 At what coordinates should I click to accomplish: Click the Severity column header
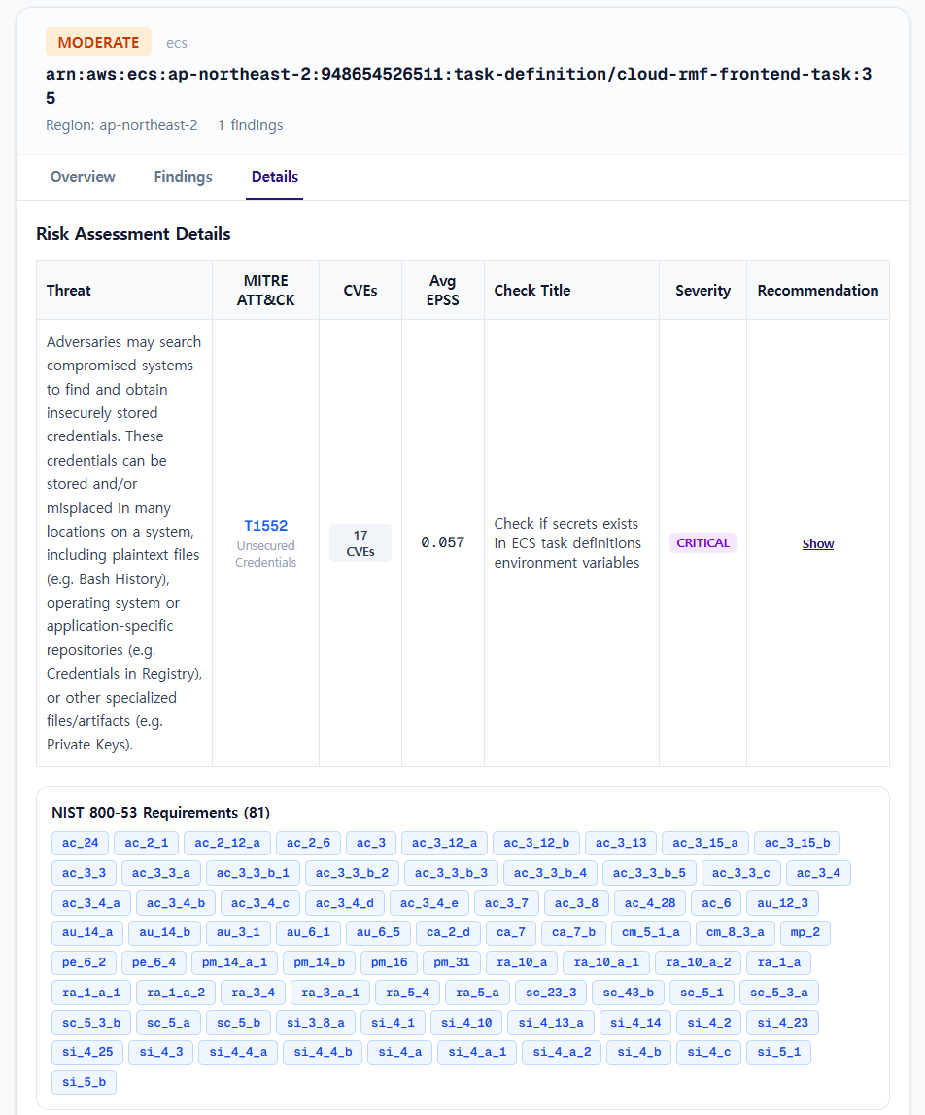pos(702,290)
